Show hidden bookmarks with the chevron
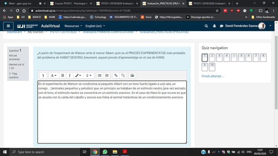 pos(246,17)
